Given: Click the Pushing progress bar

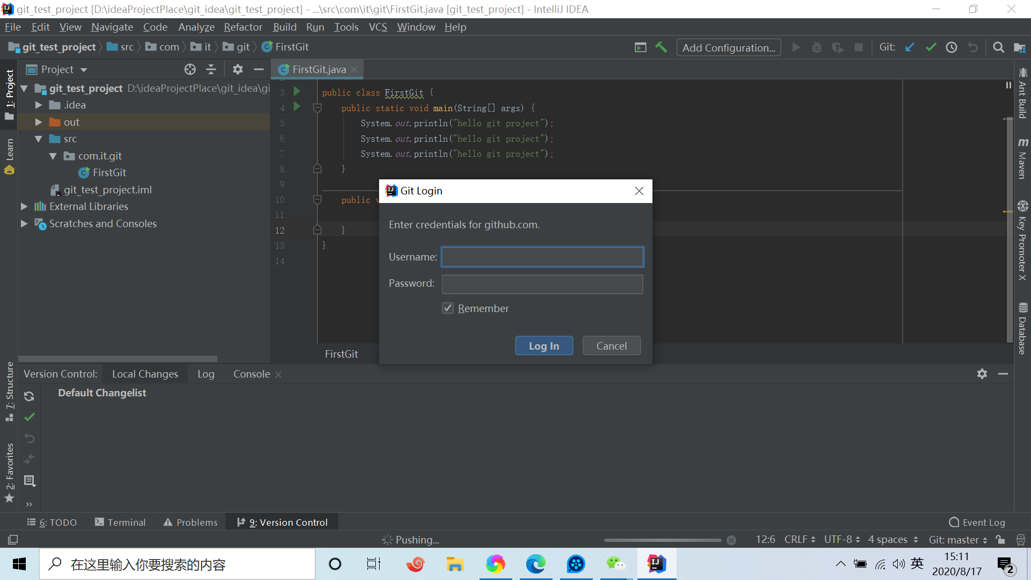Looking at the screenshot, I should [x=663, y=540].
